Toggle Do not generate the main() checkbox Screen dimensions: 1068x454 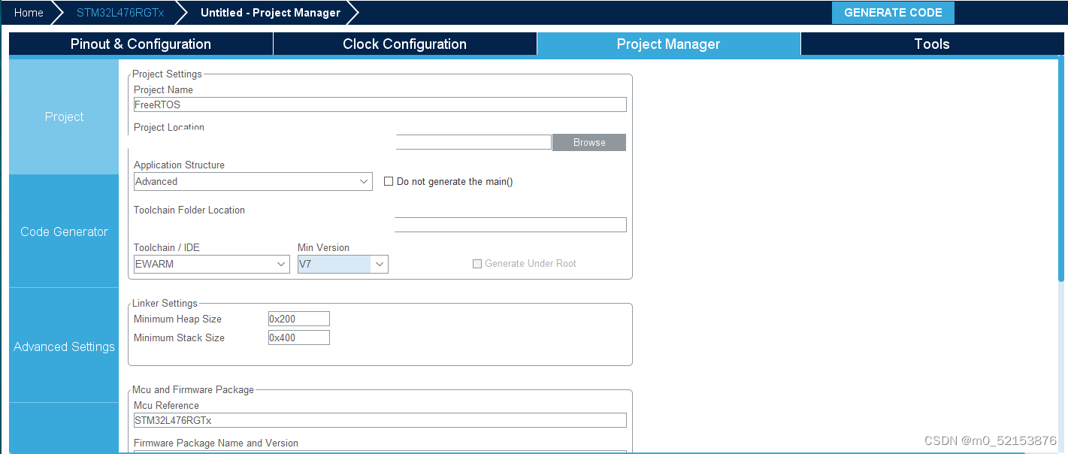(x=389, y=181)
